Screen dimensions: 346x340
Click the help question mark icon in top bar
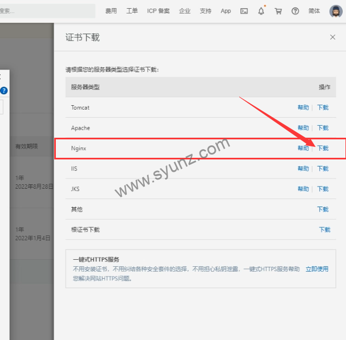pos(295,11)
